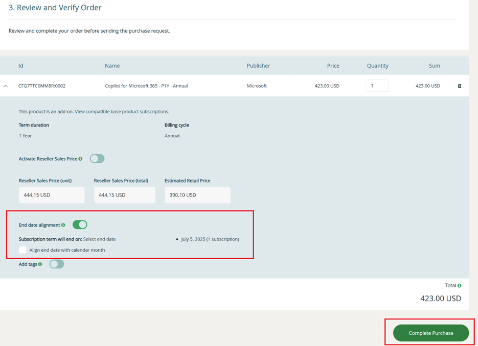
Task: Click the Estimated Retail Price field
Action: click(x=197, y=195)
